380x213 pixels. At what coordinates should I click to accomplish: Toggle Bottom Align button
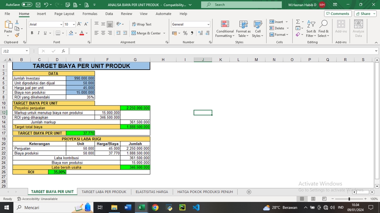[110, 24]
